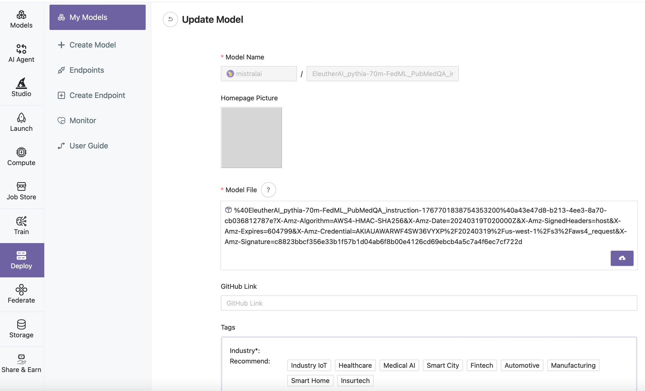The image size is (645, 391).
Task: Open Endpoints in the side menu
Action: pyautogui.click(x=86, y=70)
